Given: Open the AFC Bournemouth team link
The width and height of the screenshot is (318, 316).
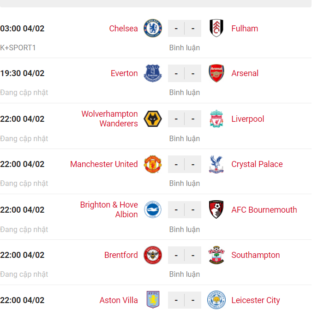Looking at the screenshot, I should pyautogui.click(x=264, y=210).
